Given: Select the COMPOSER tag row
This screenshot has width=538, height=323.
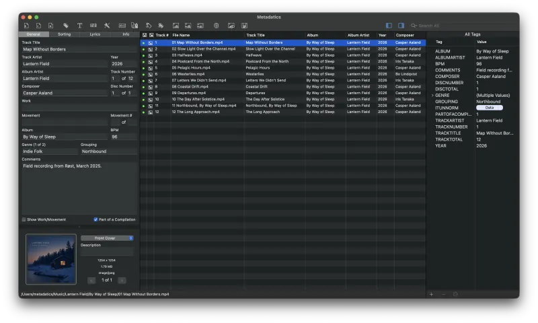Looking at the screenshot, I should coord(473,77).
